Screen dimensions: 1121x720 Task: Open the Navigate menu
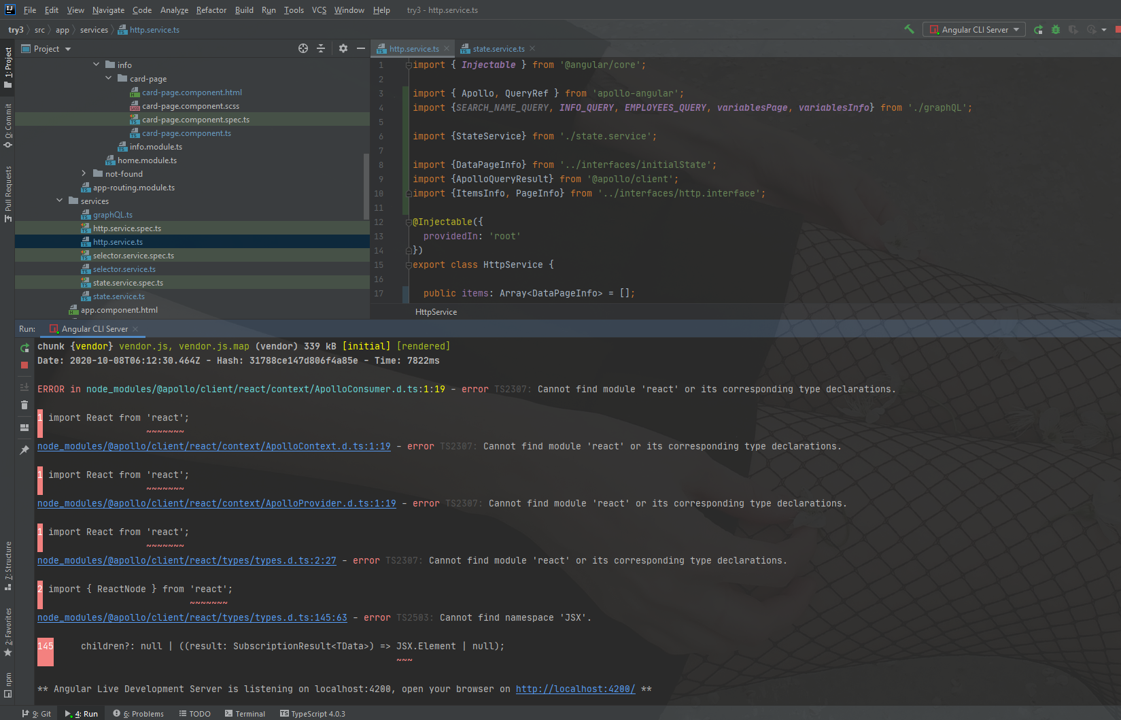click(108, 10)
